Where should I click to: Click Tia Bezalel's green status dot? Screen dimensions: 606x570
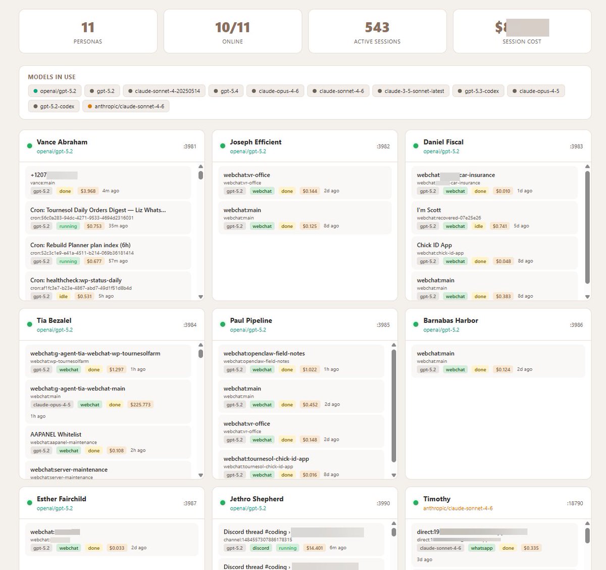(29, 324)
